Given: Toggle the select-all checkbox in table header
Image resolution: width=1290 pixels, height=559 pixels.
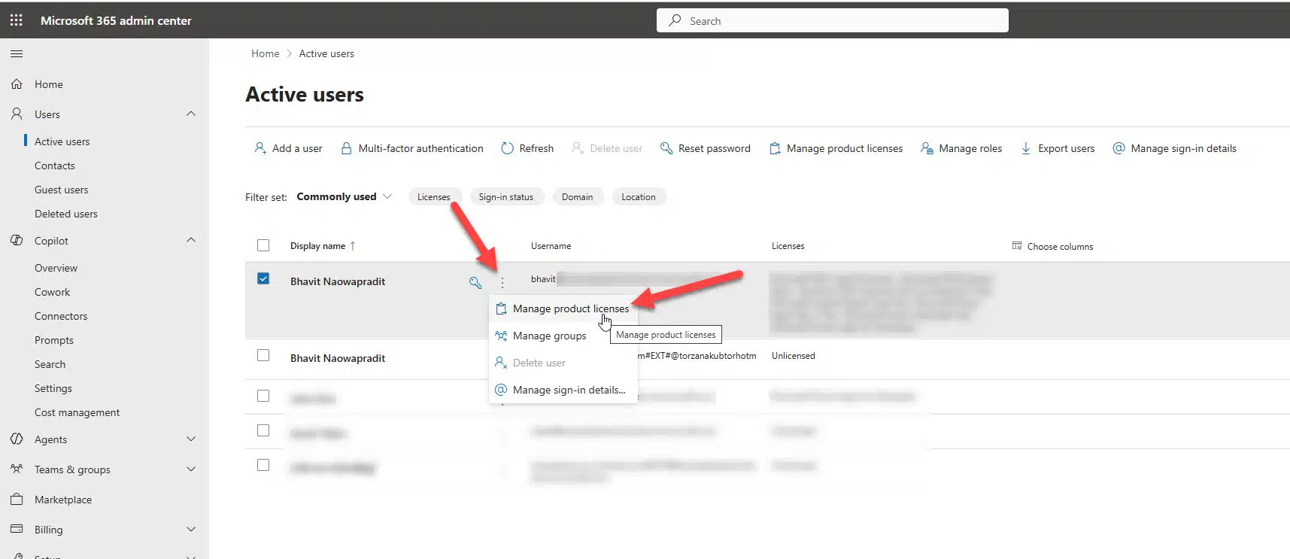Looking at the screenshot, I should click(x=263, y=245).
